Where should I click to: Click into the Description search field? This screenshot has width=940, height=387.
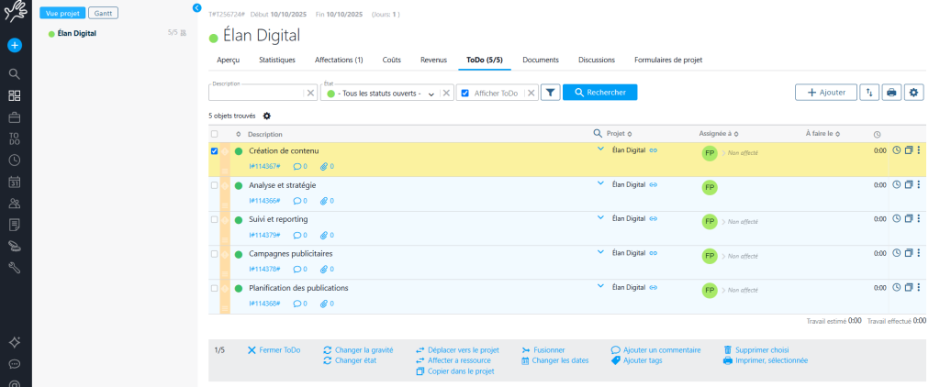[256, 94]
